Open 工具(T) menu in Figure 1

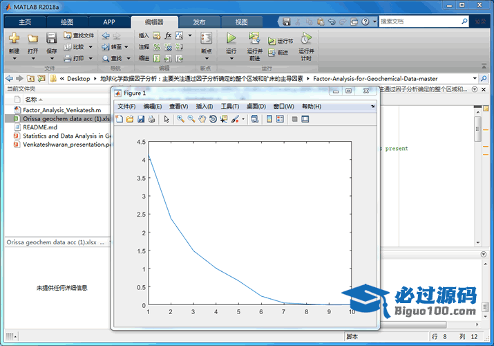pyautogui.click(x=230, y=107)
